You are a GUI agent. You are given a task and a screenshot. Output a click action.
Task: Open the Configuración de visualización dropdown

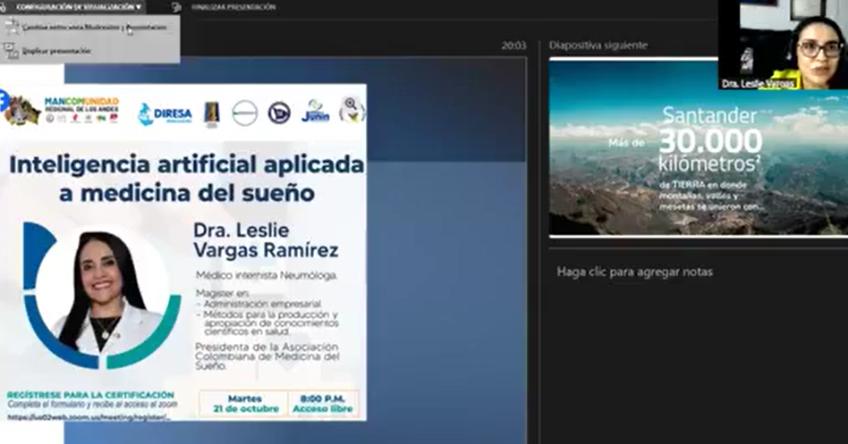(x=78, y=6)
